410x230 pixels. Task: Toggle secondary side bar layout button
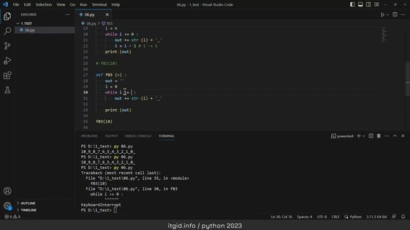pyautogui.click(x=368, y=4)
